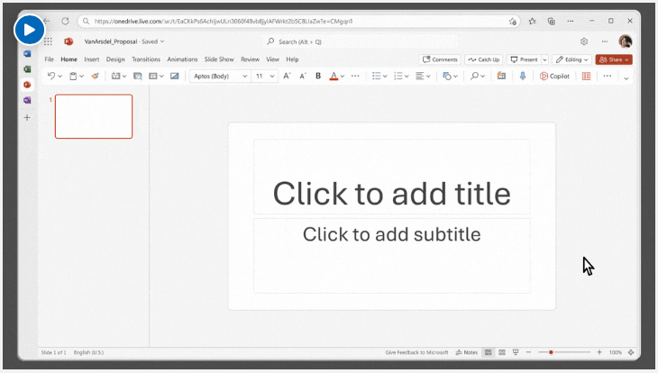Open the app launcher grid icon

[49, 41]
